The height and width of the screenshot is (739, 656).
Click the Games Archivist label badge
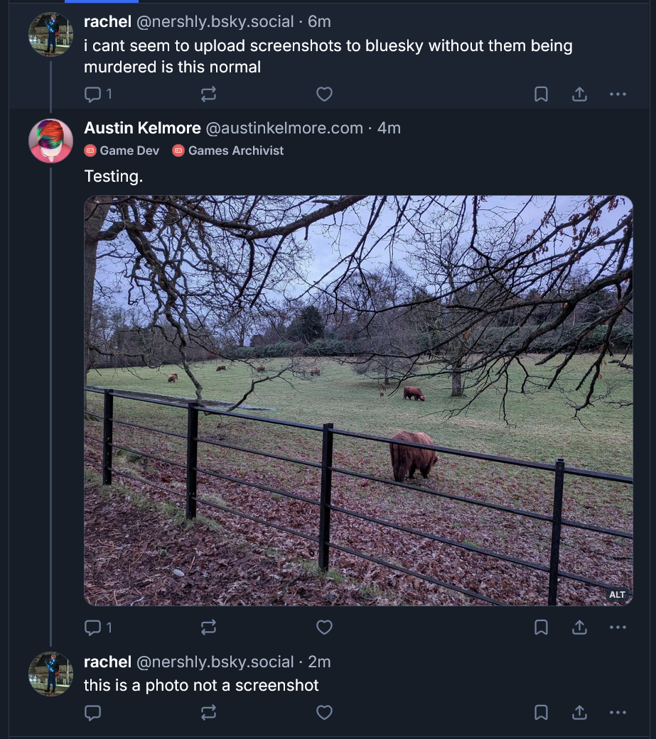tap(228, 150)
